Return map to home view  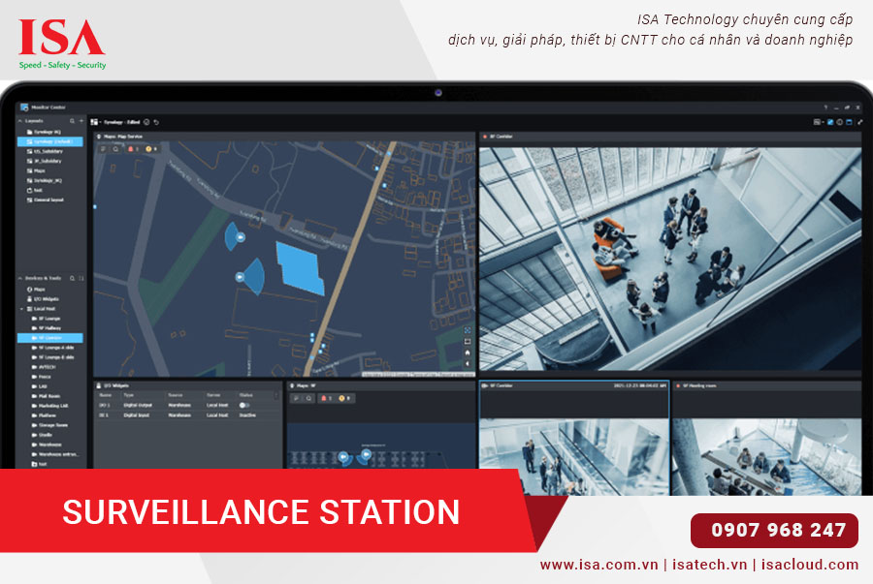(x=468, y=353)
